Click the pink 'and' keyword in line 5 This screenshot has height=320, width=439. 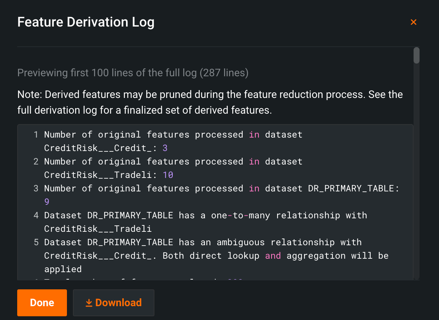273,256
